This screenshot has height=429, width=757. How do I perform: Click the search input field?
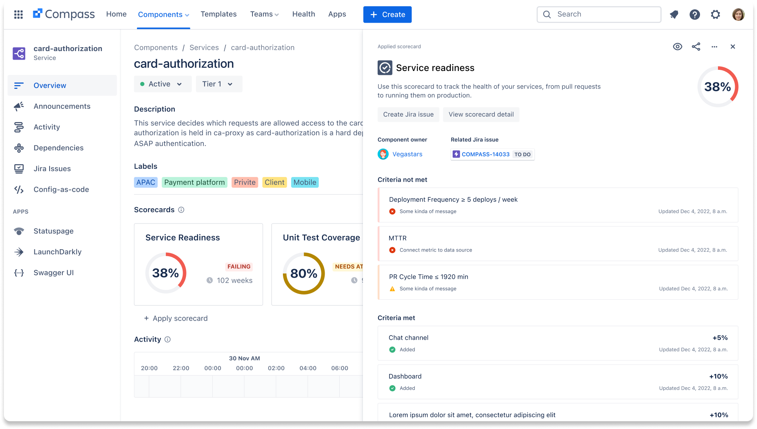(599, 14)
